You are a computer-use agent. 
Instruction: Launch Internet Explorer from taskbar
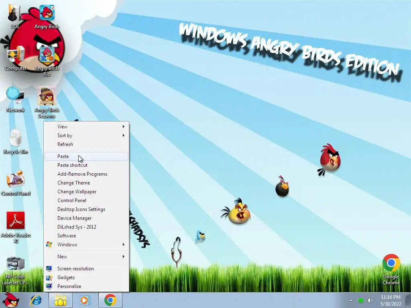coord(36,300)
